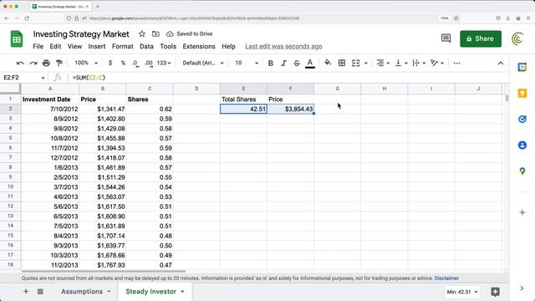Image resolution: width=535 pixels, height=301 pixels.
Task: Select the Paint format tool
Action: tap(59, 64)
